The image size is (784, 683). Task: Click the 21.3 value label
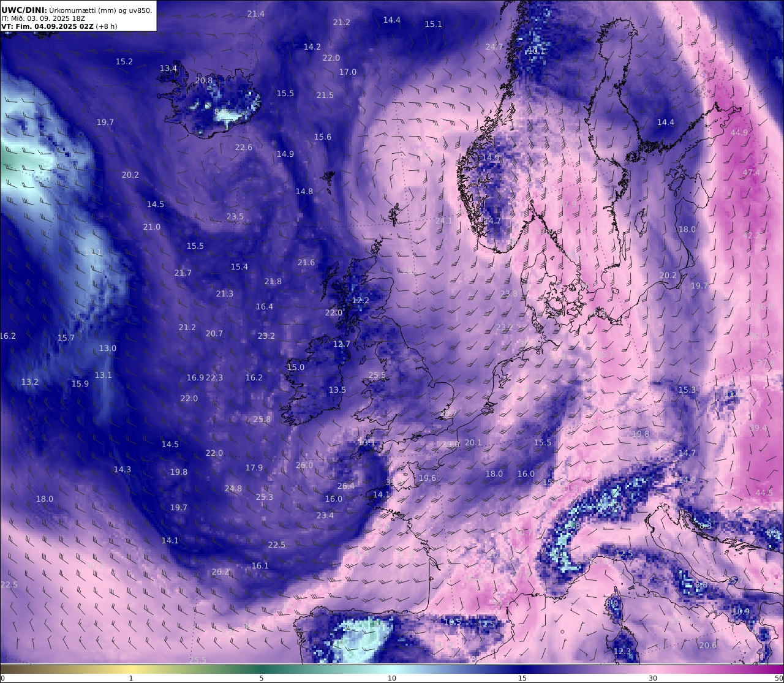[225, 293]
